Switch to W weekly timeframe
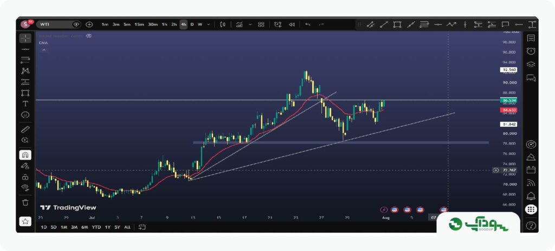This screenshot has width=555, height=251. 200,24
